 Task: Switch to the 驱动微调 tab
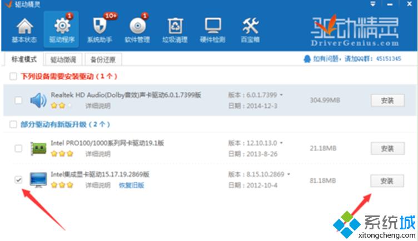[63, 59]
